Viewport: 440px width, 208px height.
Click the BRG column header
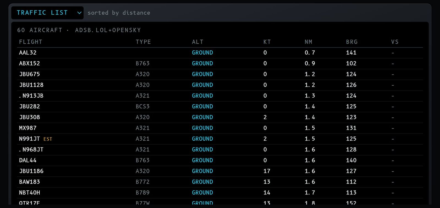[x=352, y=42]
